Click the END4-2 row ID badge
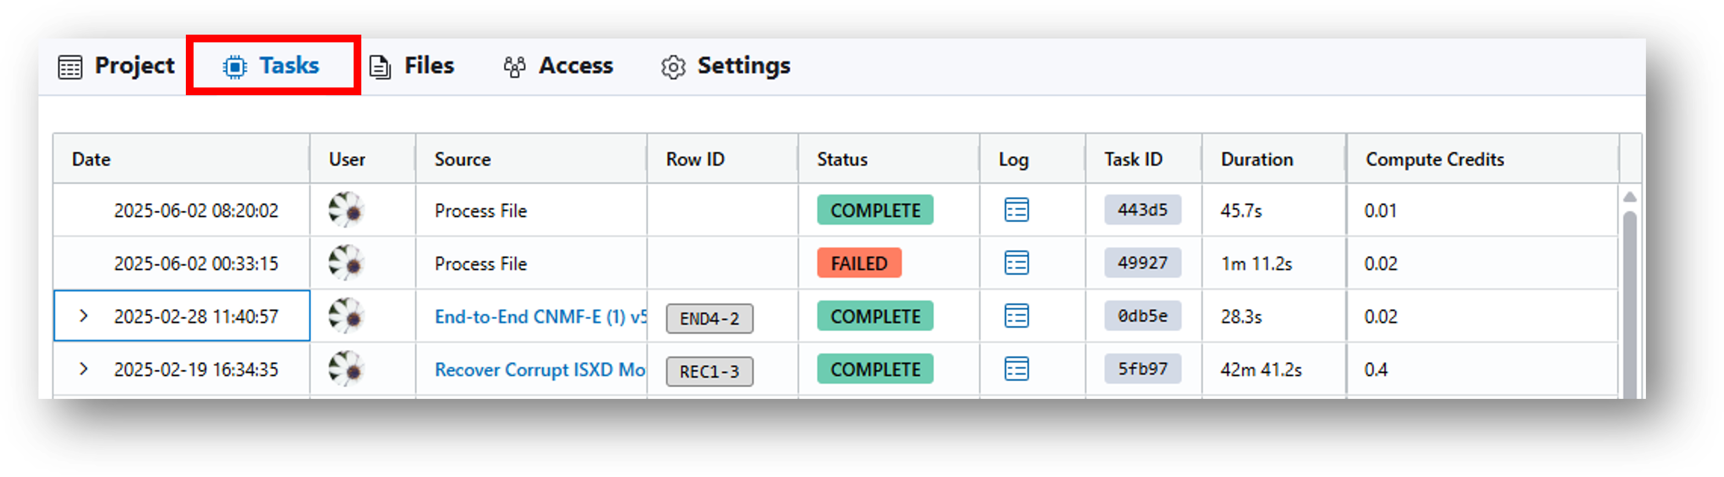The height and width of the screenshot is (477, 1724). [x=709, y=318]
